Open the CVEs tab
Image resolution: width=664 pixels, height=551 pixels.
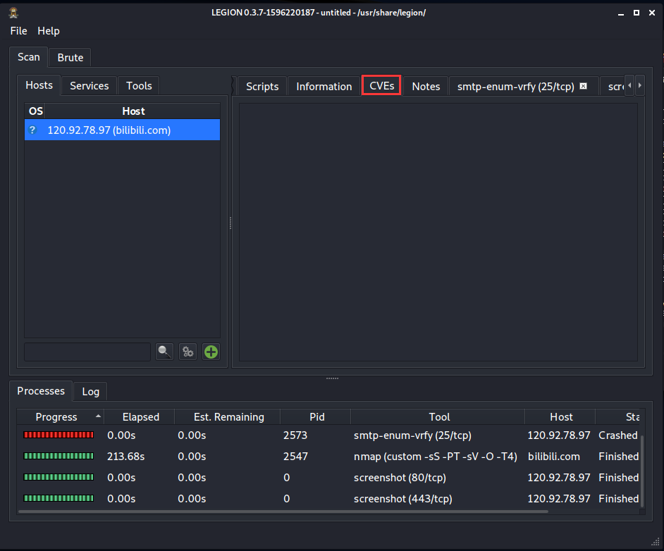[381, 85]
